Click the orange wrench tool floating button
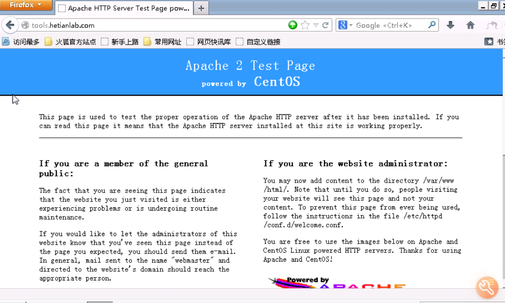Viewport: 505px width, 303px height. (x=487, y=287)
